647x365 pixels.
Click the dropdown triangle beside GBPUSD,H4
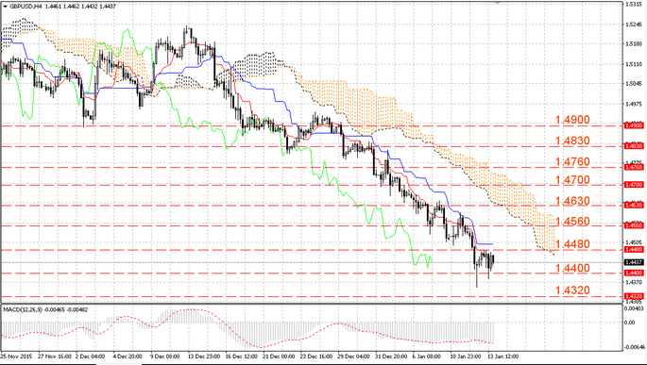(x=5, y=7)
